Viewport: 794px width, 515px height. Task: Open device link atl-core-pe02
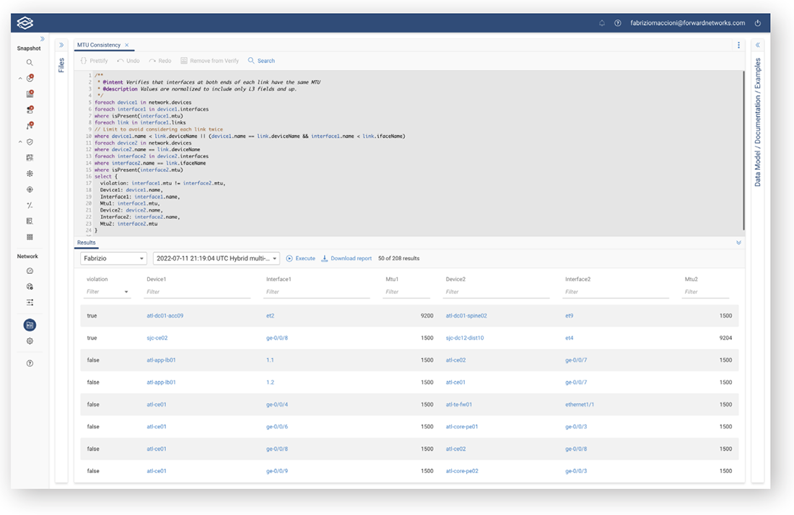[x=462, y=471]
